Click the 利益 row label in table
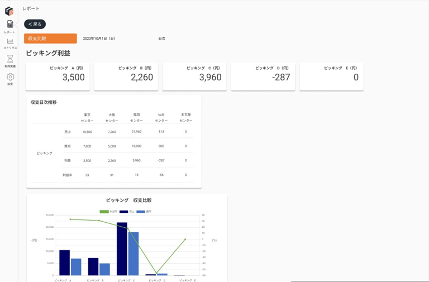 coord(67,161)
